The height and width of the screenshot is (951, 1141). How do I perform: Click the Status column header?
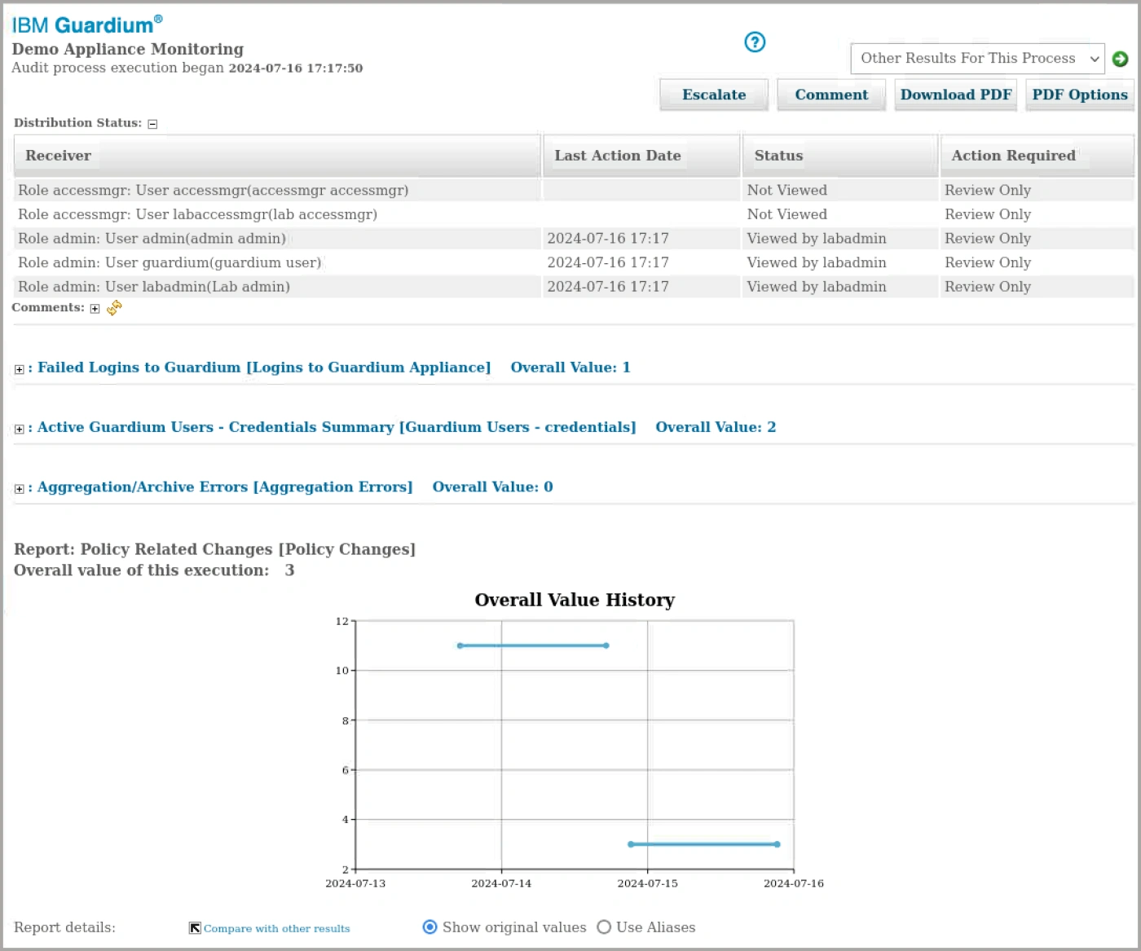tap(840, 156)
